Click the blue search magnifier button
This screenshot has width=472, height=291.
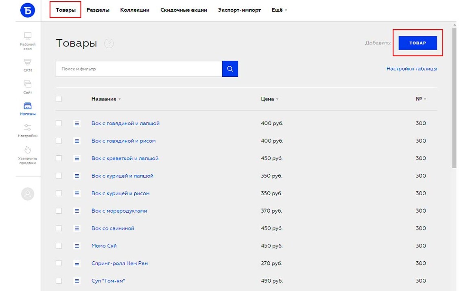tap(230, 69)
